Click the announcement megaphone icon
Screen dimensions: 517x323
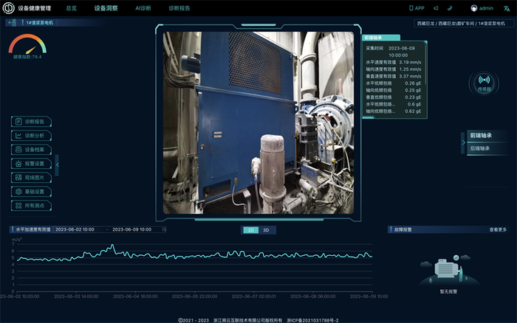coord(436,8)
